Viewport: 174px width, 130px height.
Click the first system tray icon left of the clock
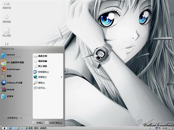(x=157, y=128)
